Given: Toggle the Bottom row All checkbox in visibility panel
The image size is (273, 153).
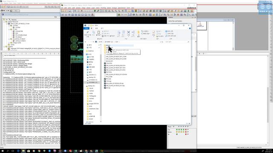Looking at the screenshot, I should pyautogui.click(x=188, y=132).
